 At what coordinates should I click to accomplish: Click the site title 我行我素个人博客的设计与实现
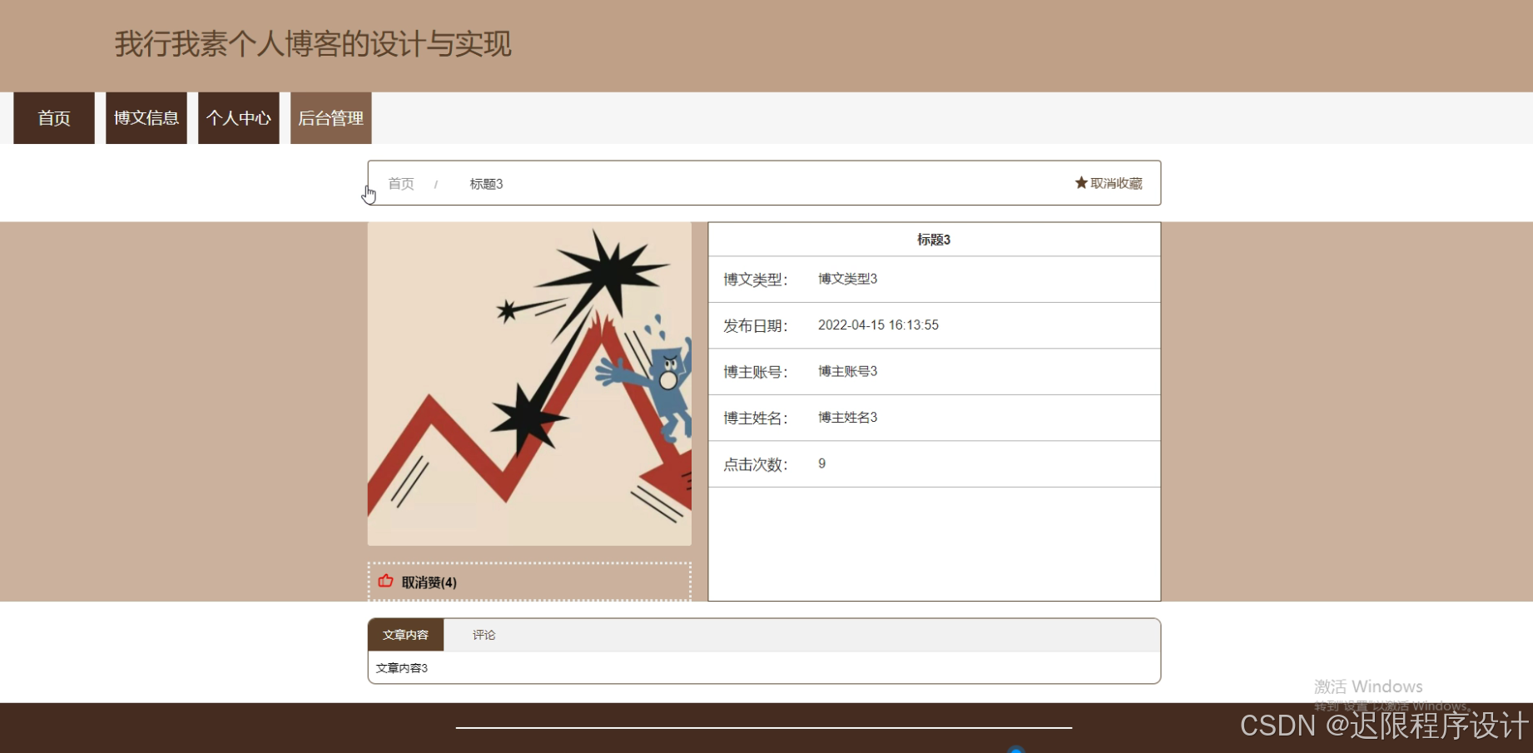[313, 44]
